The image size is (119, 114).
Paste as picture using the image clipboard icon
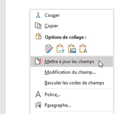(x=72, y=48)
